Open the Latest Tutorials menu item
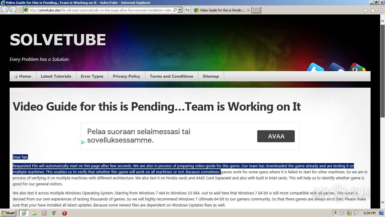Viewport: 385px width, 217px height. pos(56,76)
